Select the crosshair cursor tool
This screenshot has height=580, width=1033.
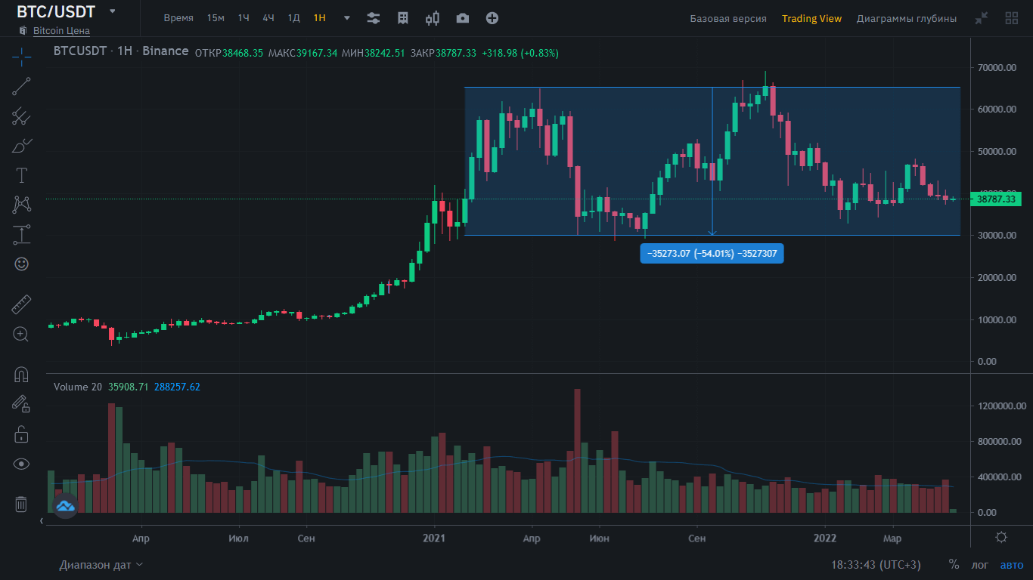click(21, 55)
